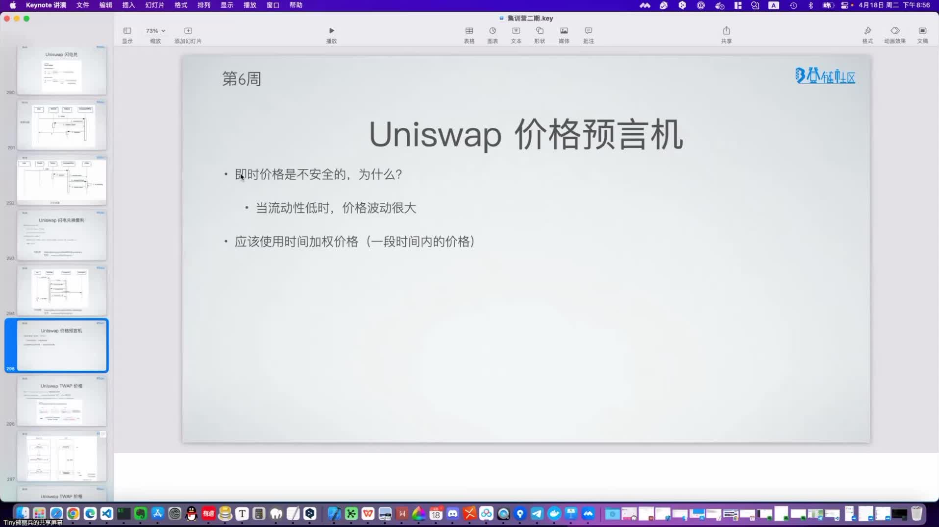Open the 播放 menu in menu bar

coord(250,5)
